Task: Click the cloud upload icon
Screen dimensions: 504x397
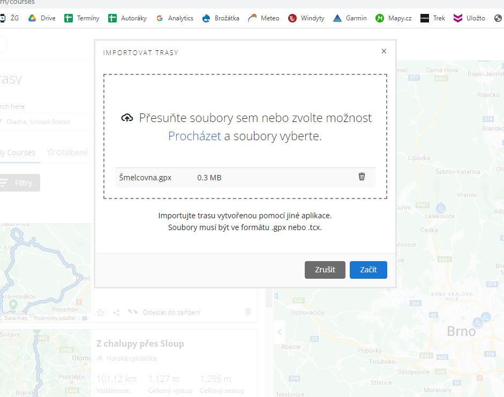Action: pyautogui.click(x=127, y=118)
